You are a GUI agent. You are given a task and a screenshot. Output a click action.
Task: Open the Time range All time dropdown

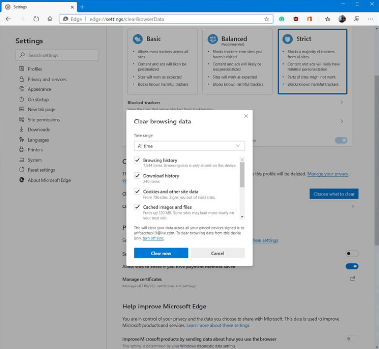[189, 146]
